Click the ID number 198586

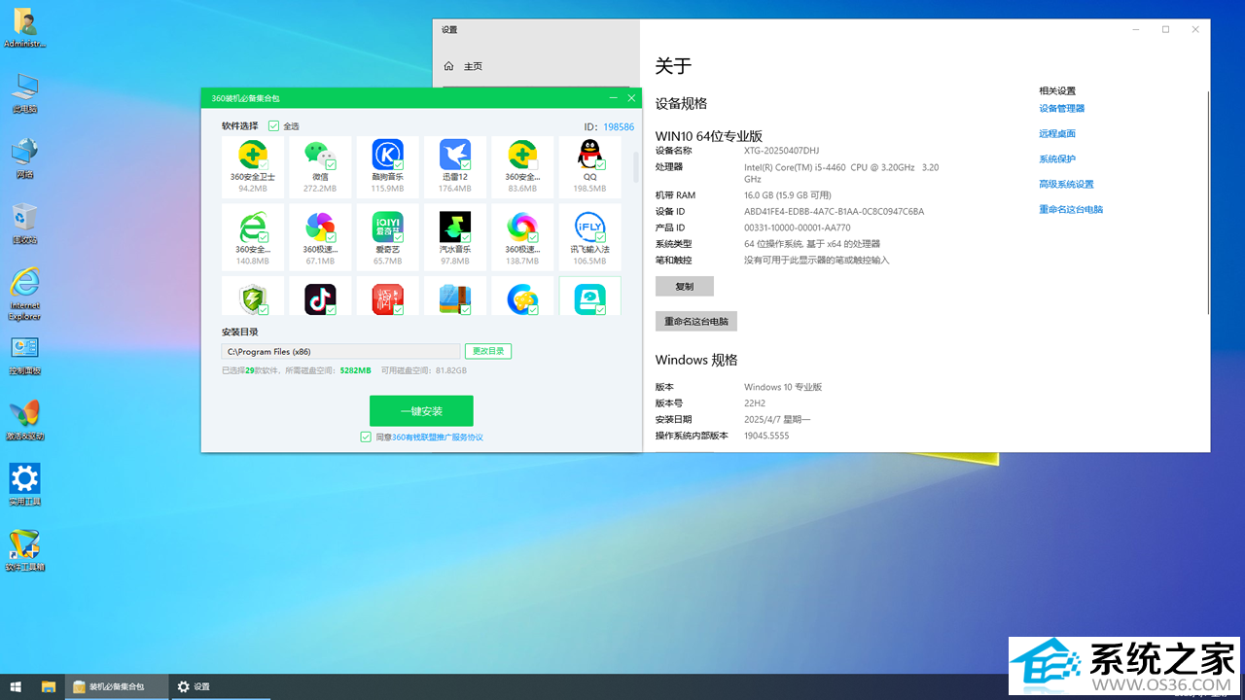pos(619,126)
